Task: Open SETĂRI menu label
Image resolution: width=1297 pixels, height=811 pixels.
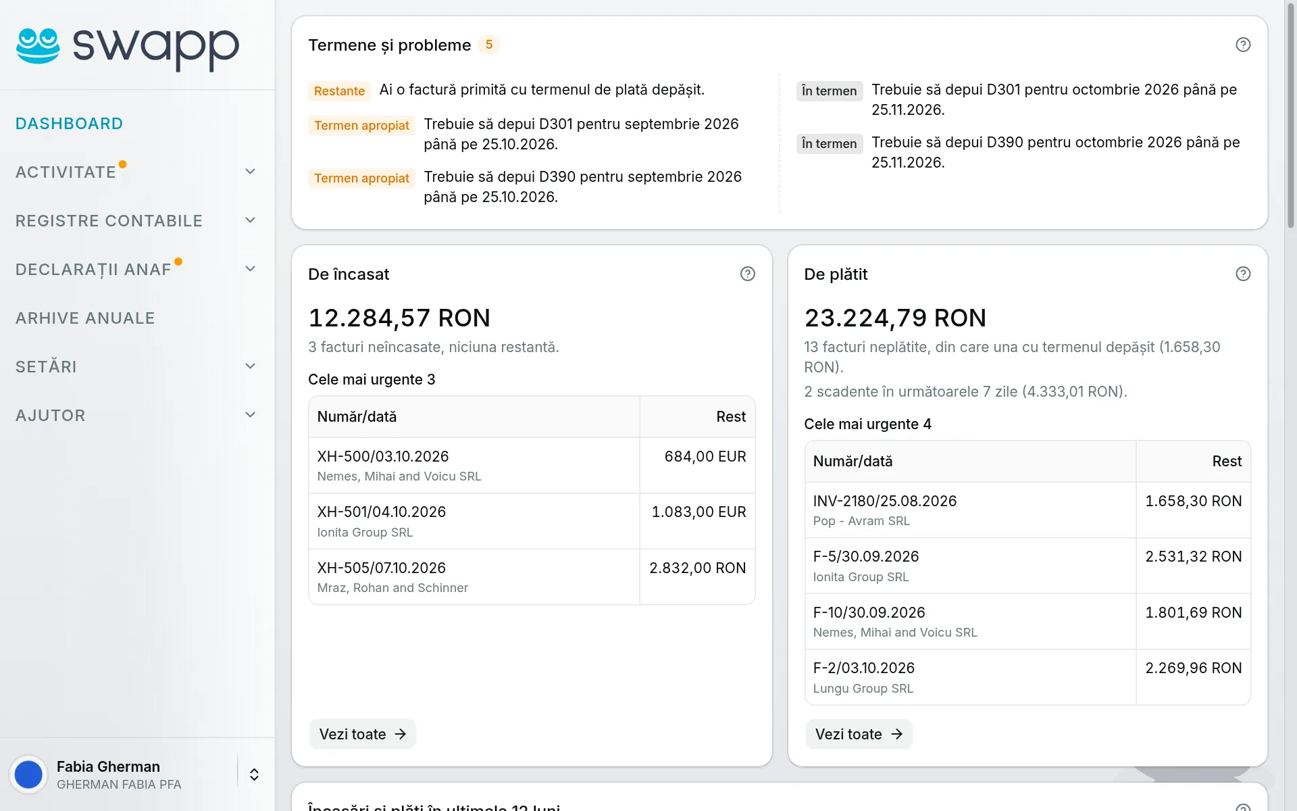Action: [x=46, y=367]
